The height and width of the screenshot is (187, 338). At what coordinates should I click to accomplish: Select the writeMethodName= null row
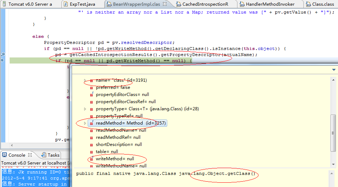click(121, 166)
